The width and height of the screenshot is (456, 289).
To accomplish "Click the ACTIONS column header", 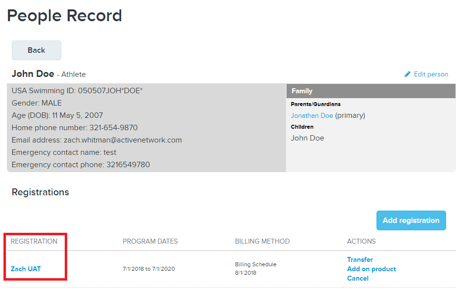I will (361, 241).
